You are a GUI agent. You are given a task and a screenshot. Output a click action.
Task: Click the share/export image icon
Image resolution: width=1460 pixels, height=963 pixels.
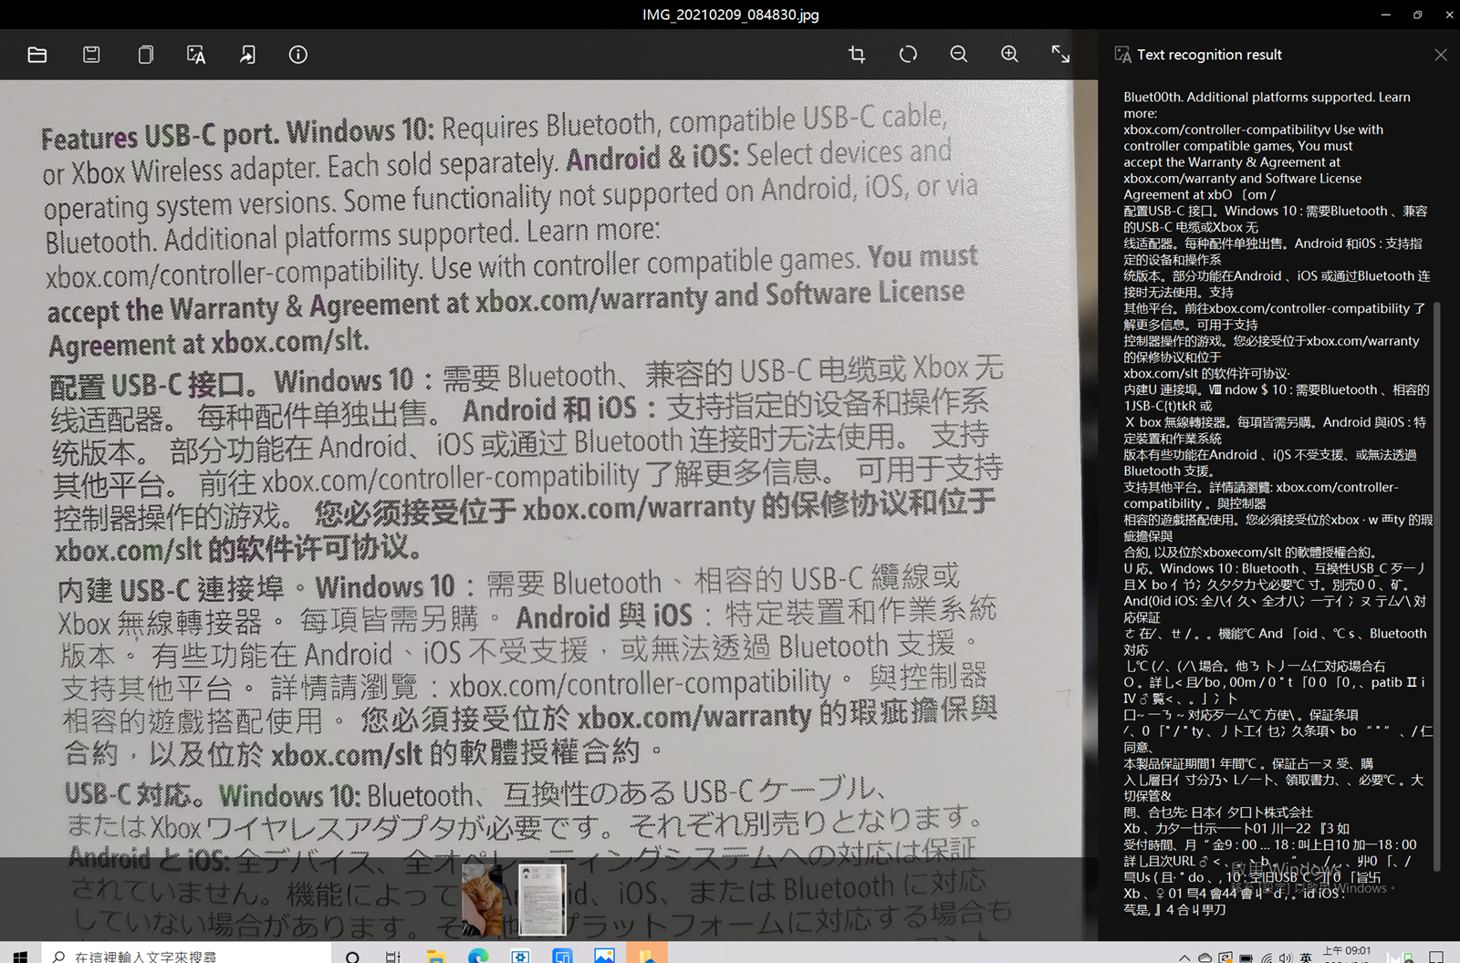coord(247,55)
